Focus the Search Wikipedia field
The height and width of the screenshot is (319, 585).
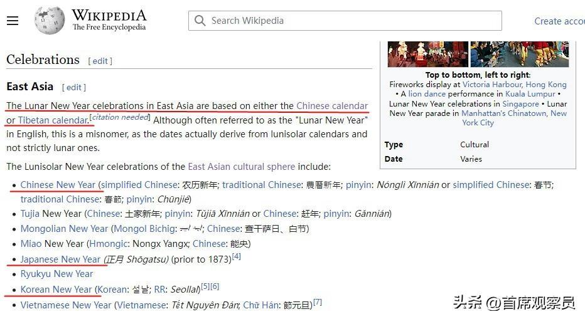click(x=345, y=21)
